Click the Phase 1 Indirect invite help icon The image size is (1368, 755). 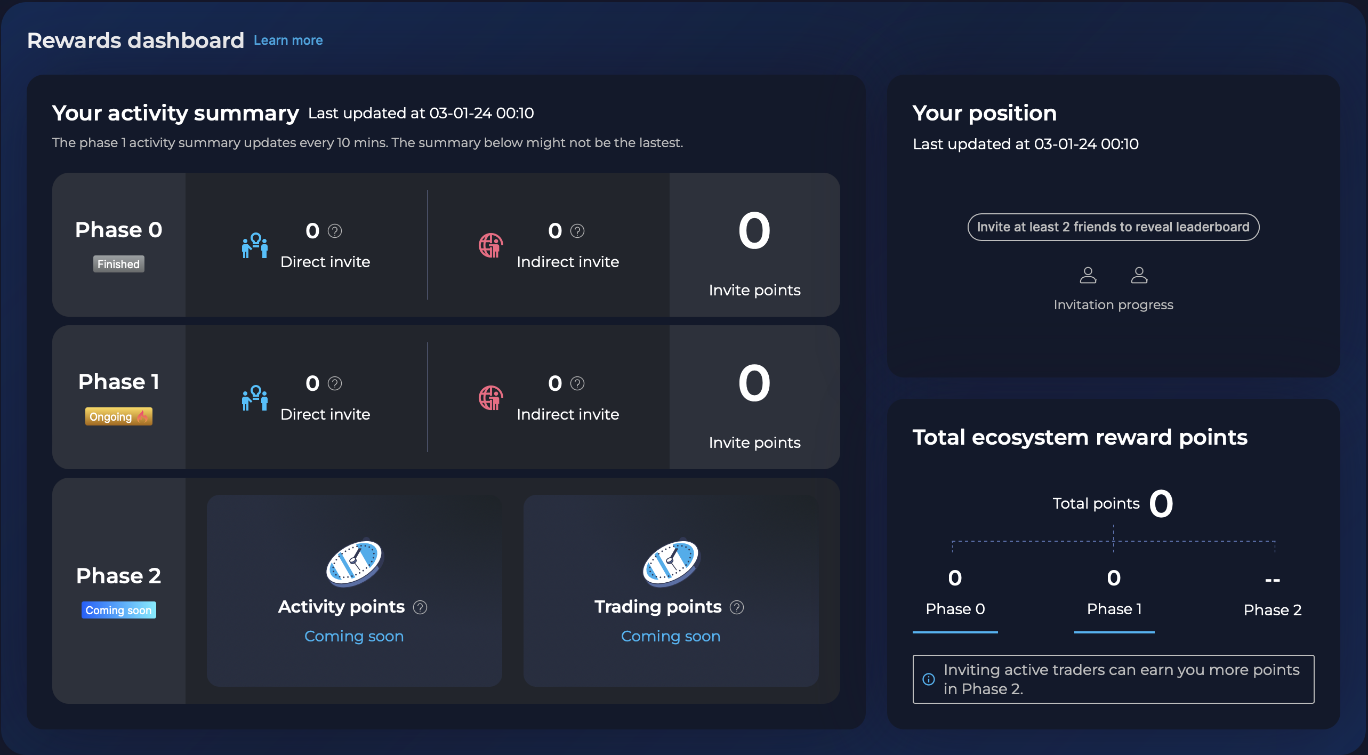[x=577, y=383]
